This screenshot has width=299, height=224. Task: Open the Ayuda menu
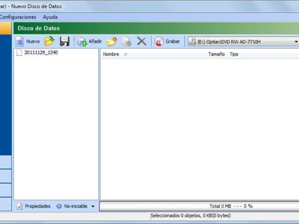coord(50,17)
